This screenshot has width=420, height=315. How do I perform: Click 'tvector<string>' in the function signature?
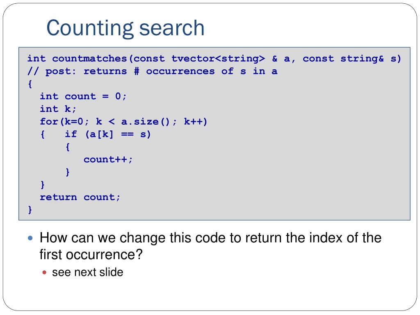tap(218, 59)
